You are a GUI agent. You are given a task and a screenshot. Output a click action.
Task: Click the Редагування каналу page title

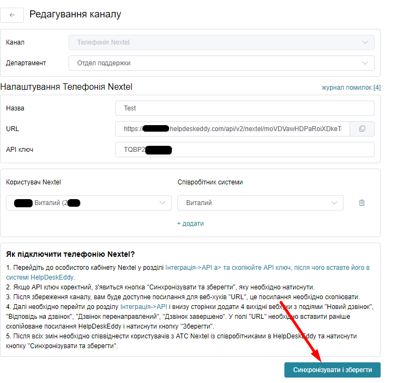coord(75,15)
